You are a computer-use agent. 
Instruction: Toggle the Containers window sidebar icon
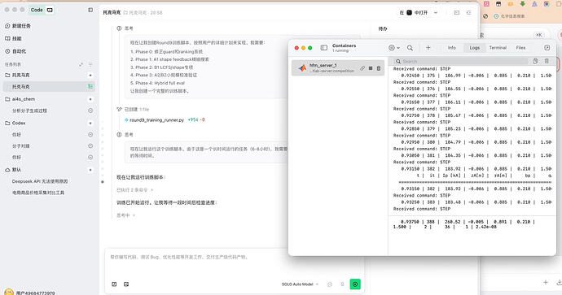[x=323, y=48]
